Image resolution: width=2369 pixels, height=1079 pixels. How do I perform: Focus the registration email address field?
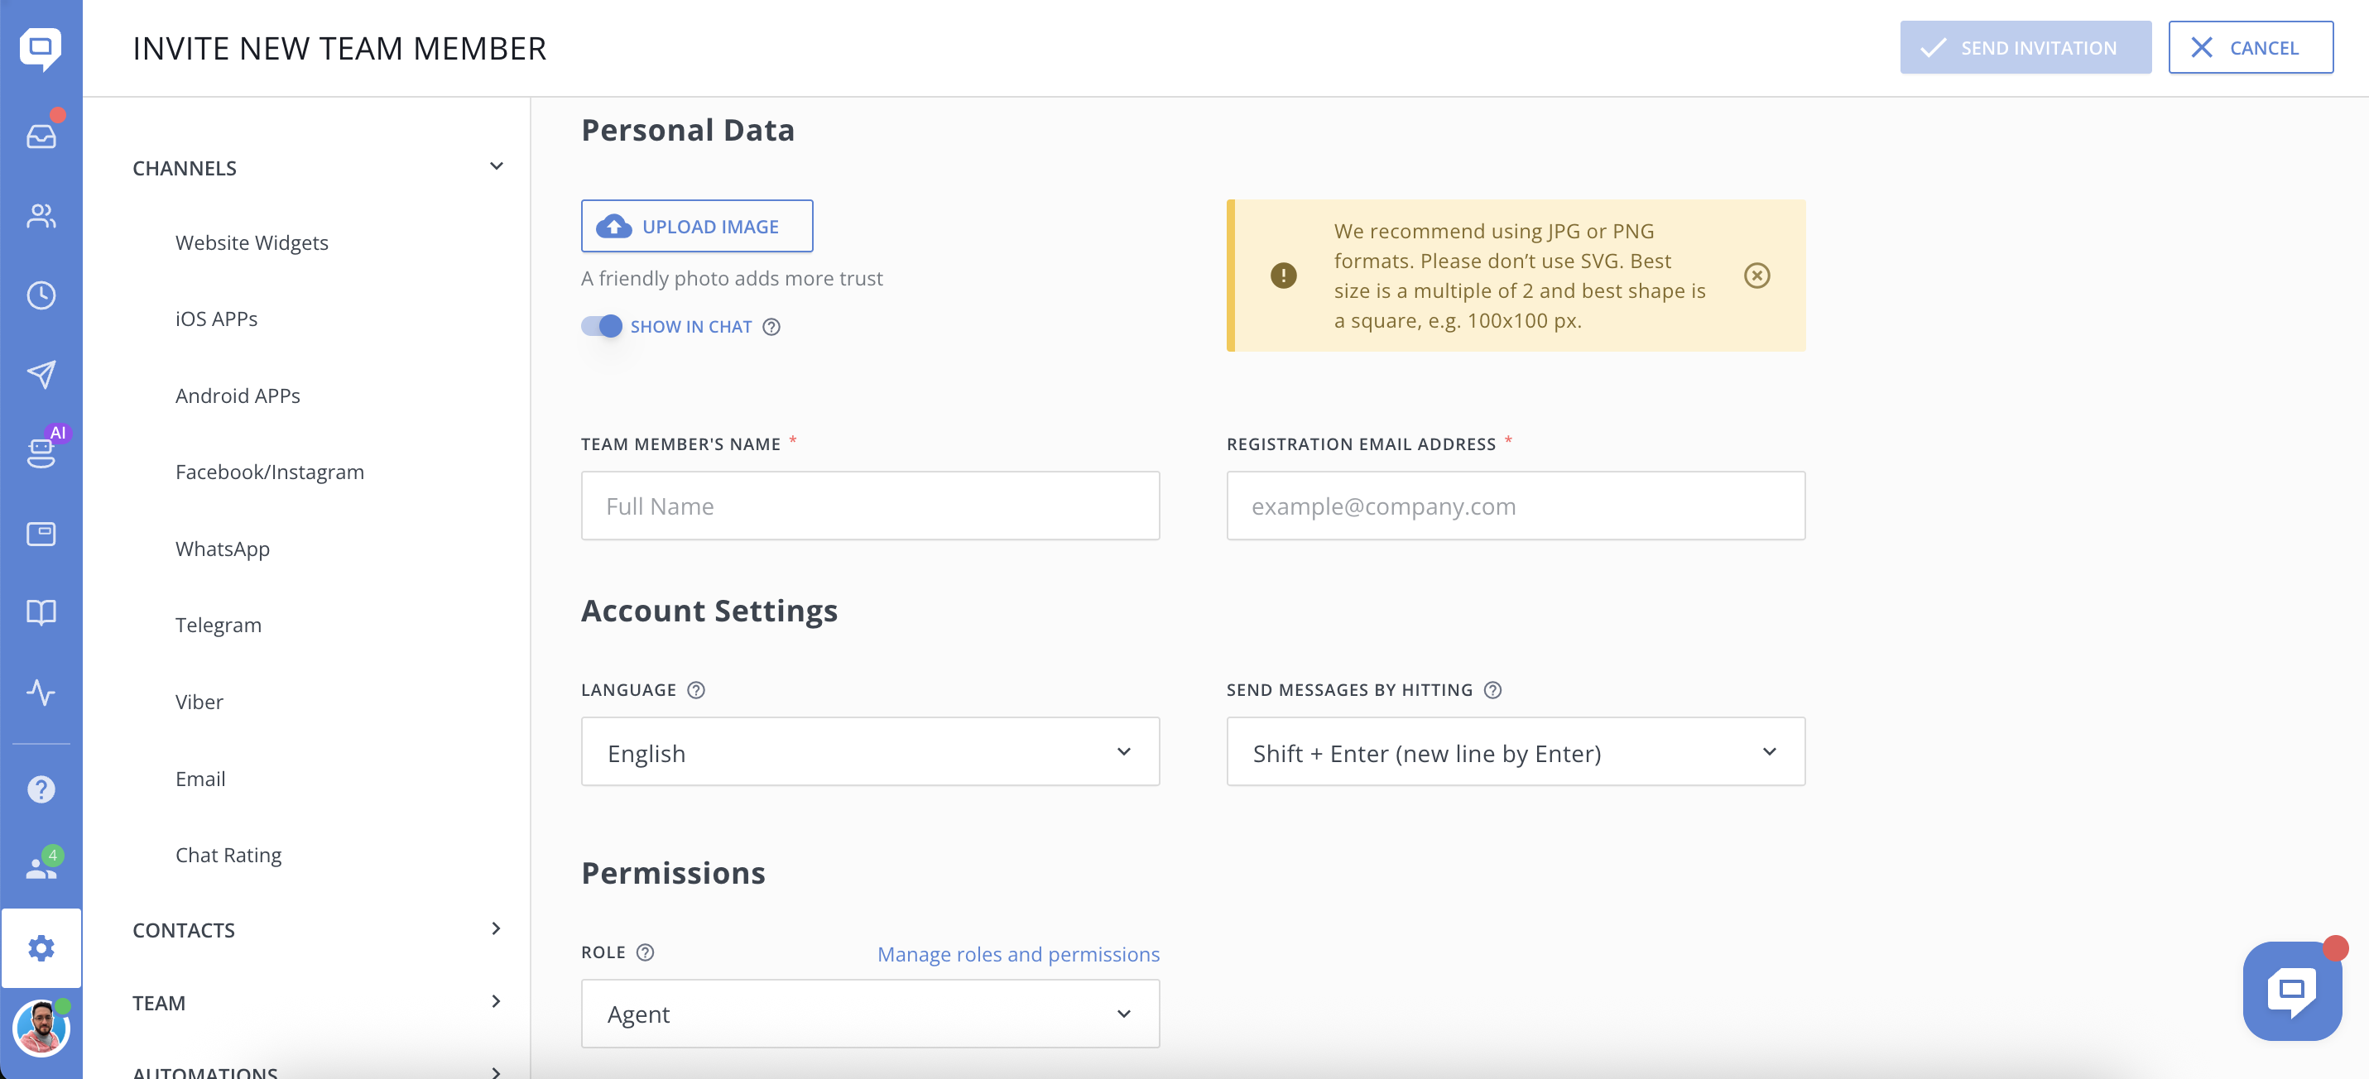tap(1516, 506)
